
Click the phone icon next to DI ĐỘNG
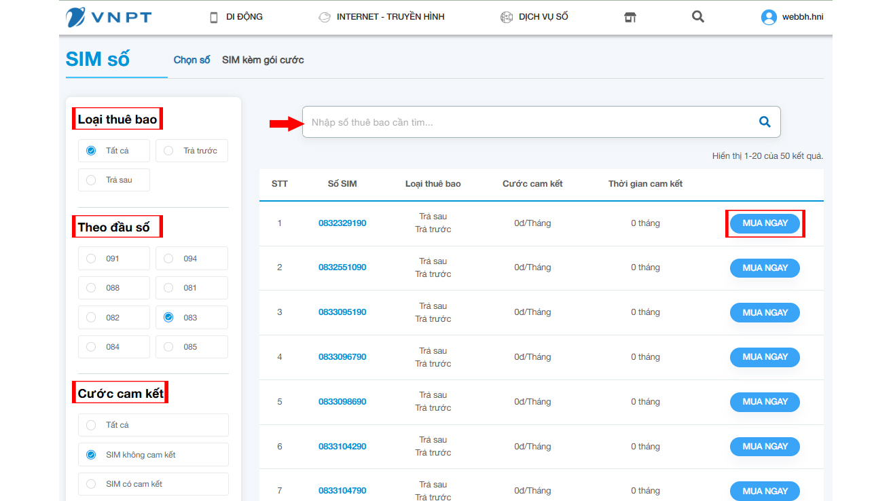tap(213, 16)
